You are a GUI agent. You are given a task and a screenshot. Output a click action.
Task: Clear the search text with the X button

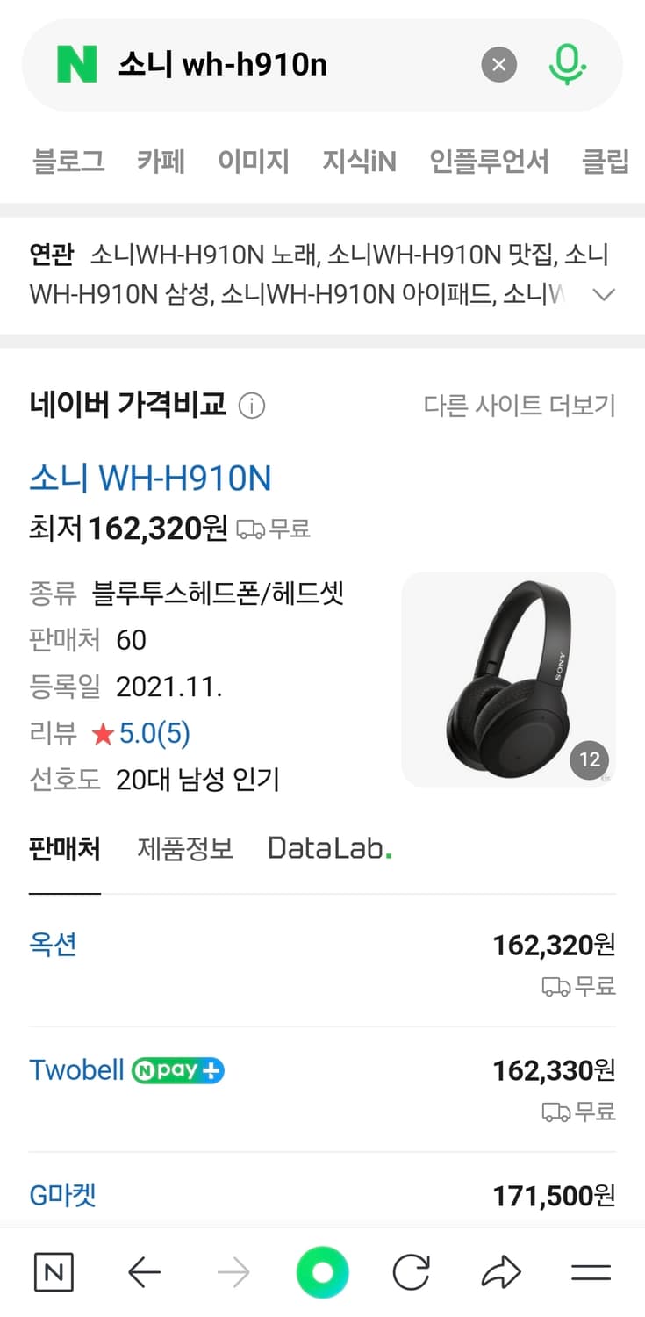(499, 64)
